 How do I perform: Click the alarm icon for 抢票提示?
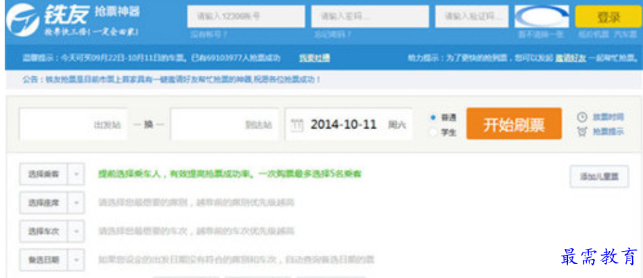click(582, 132)
